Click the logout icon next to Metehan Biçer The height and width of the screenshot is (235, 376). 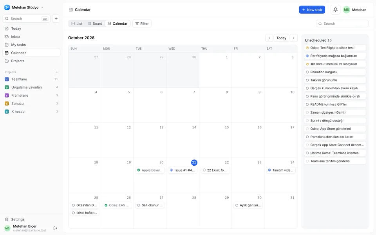(55, 228)
